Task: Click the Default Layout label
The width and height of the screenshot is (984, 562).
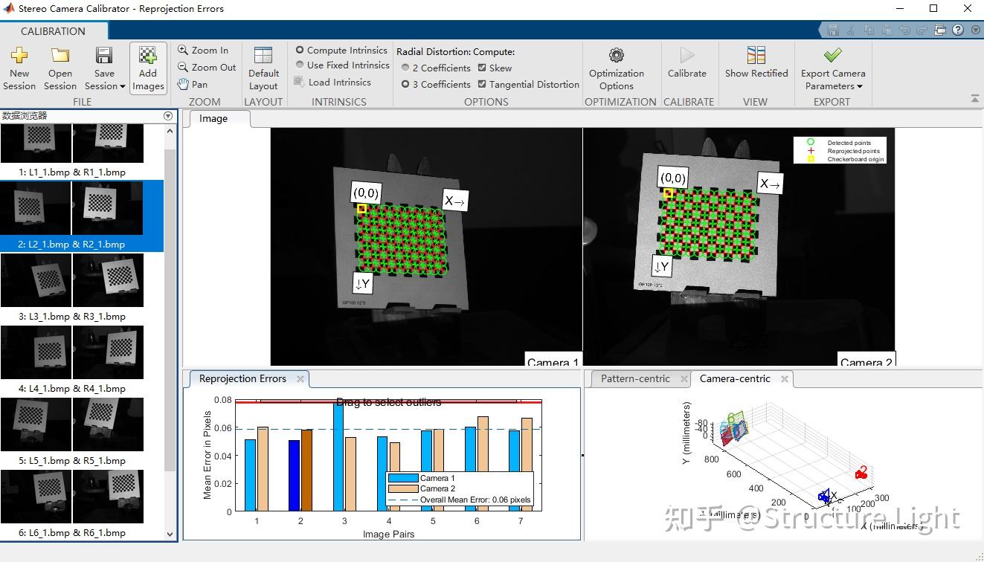Action: click(x=263, y=80)
